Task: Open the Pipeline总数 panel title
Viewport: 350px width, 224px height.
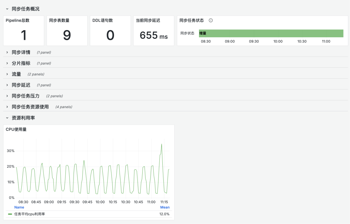Action: [17, 20]
